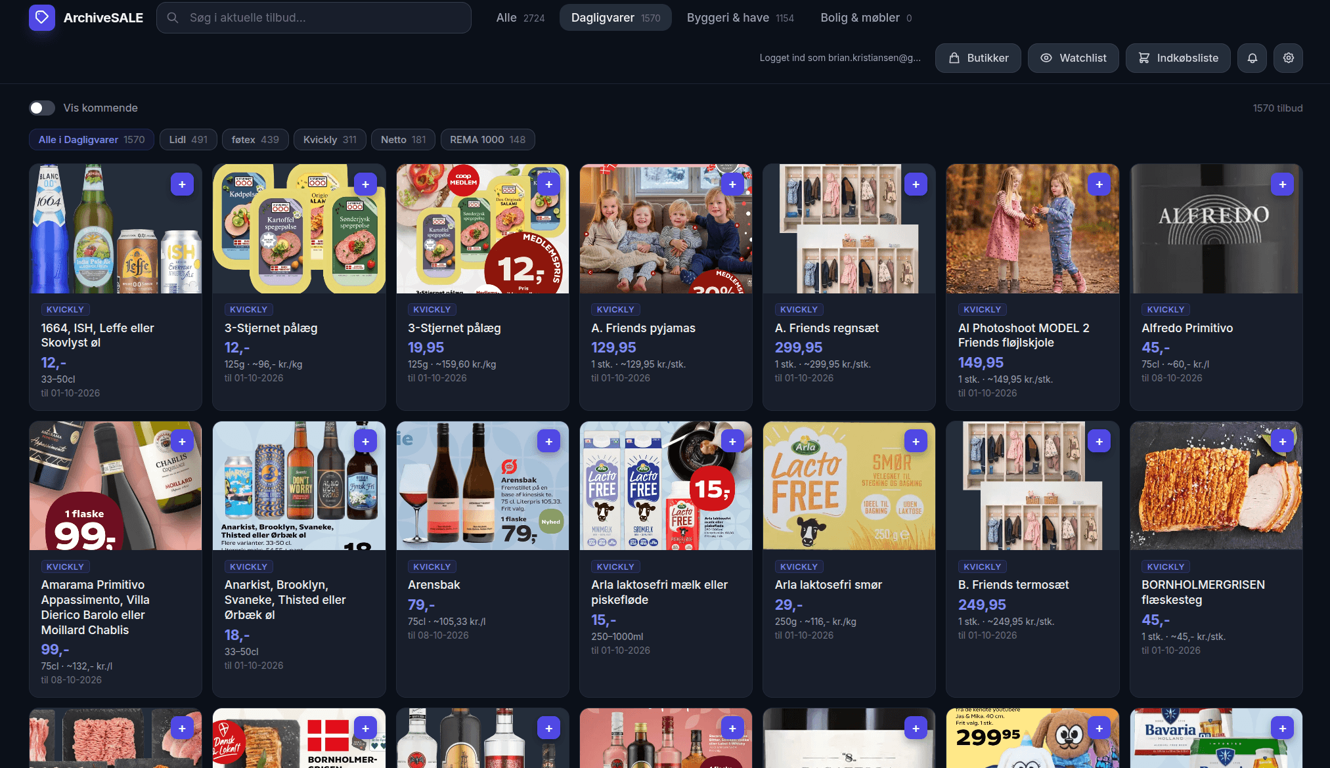
Task: Click KVICKLY badge on Alfredo Primitivo
Action: pyautogui.click(x=1165, y=309)
